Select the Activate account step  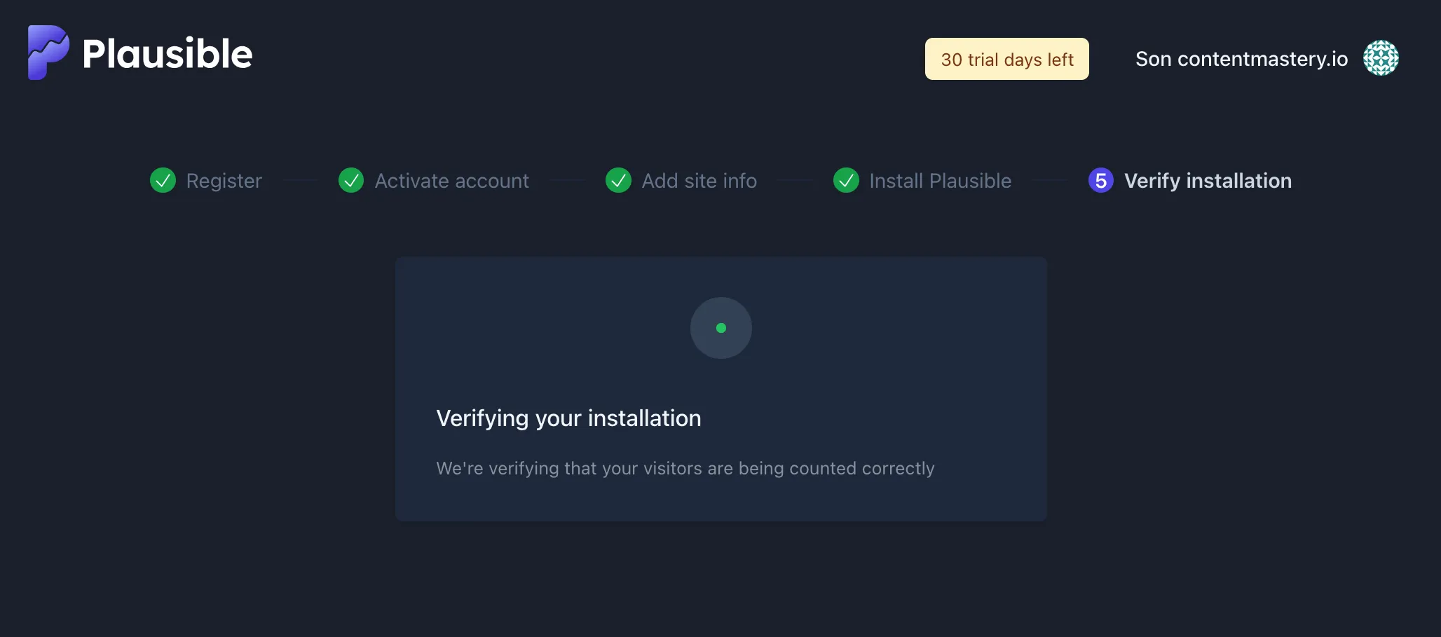452,181
